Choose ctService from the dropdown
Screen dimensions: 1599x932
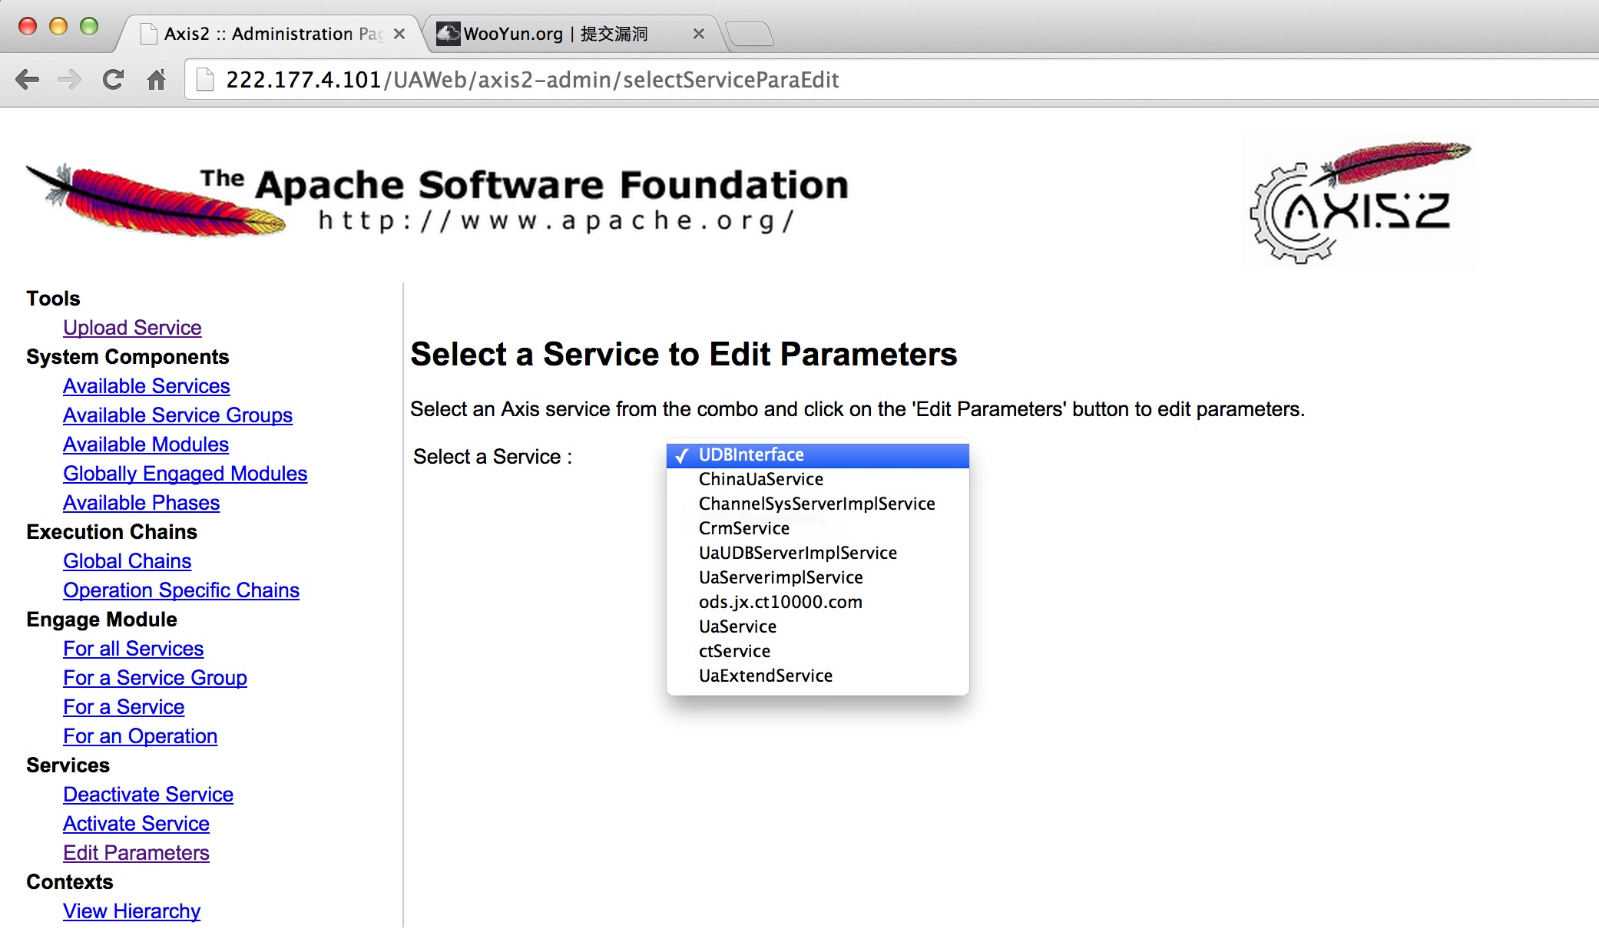(818, 651)
